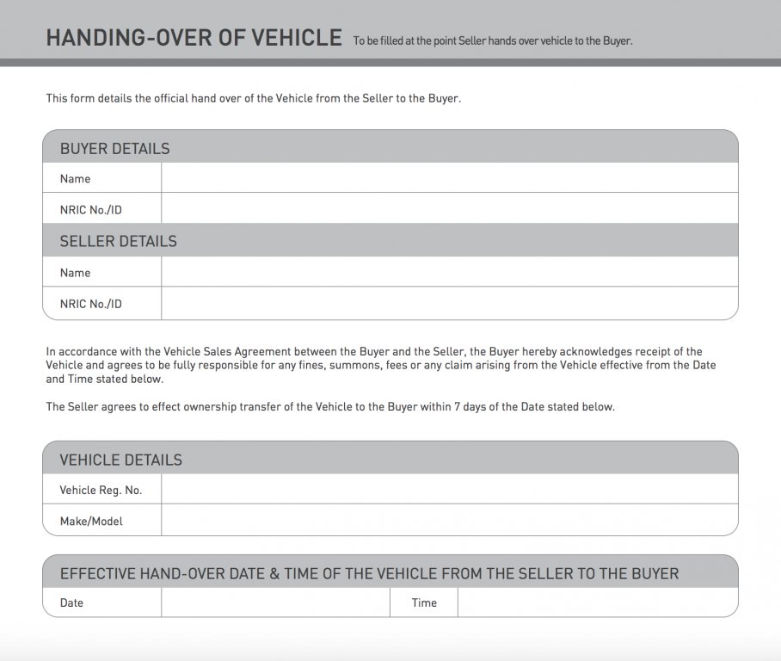Viewport: 781px width, 661px height.
Task: Click the Buyer NRIC No./ID field
Action: coord(449,208)
